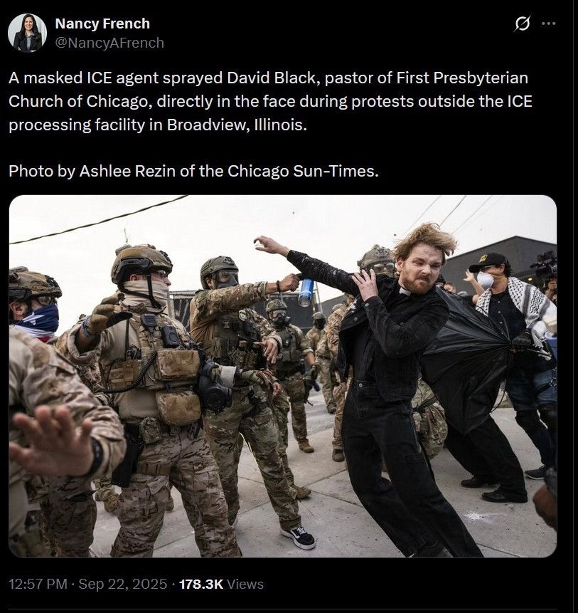Open the attached protest photo
The width and height of the screenshot is (578, 613).
tap(282, 376)
